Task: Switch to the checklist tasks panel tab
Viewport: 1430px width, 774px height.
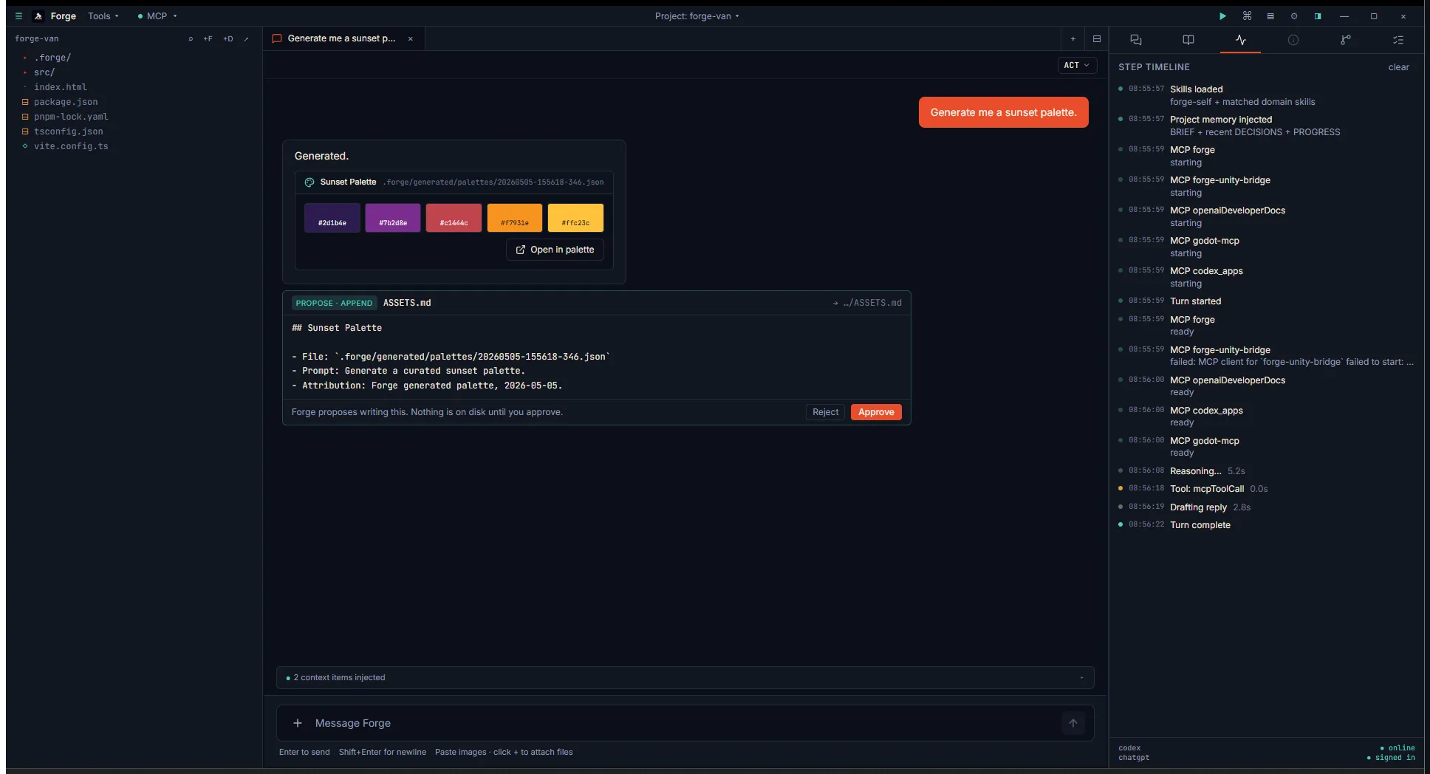Action: (x=1398, y=40)
